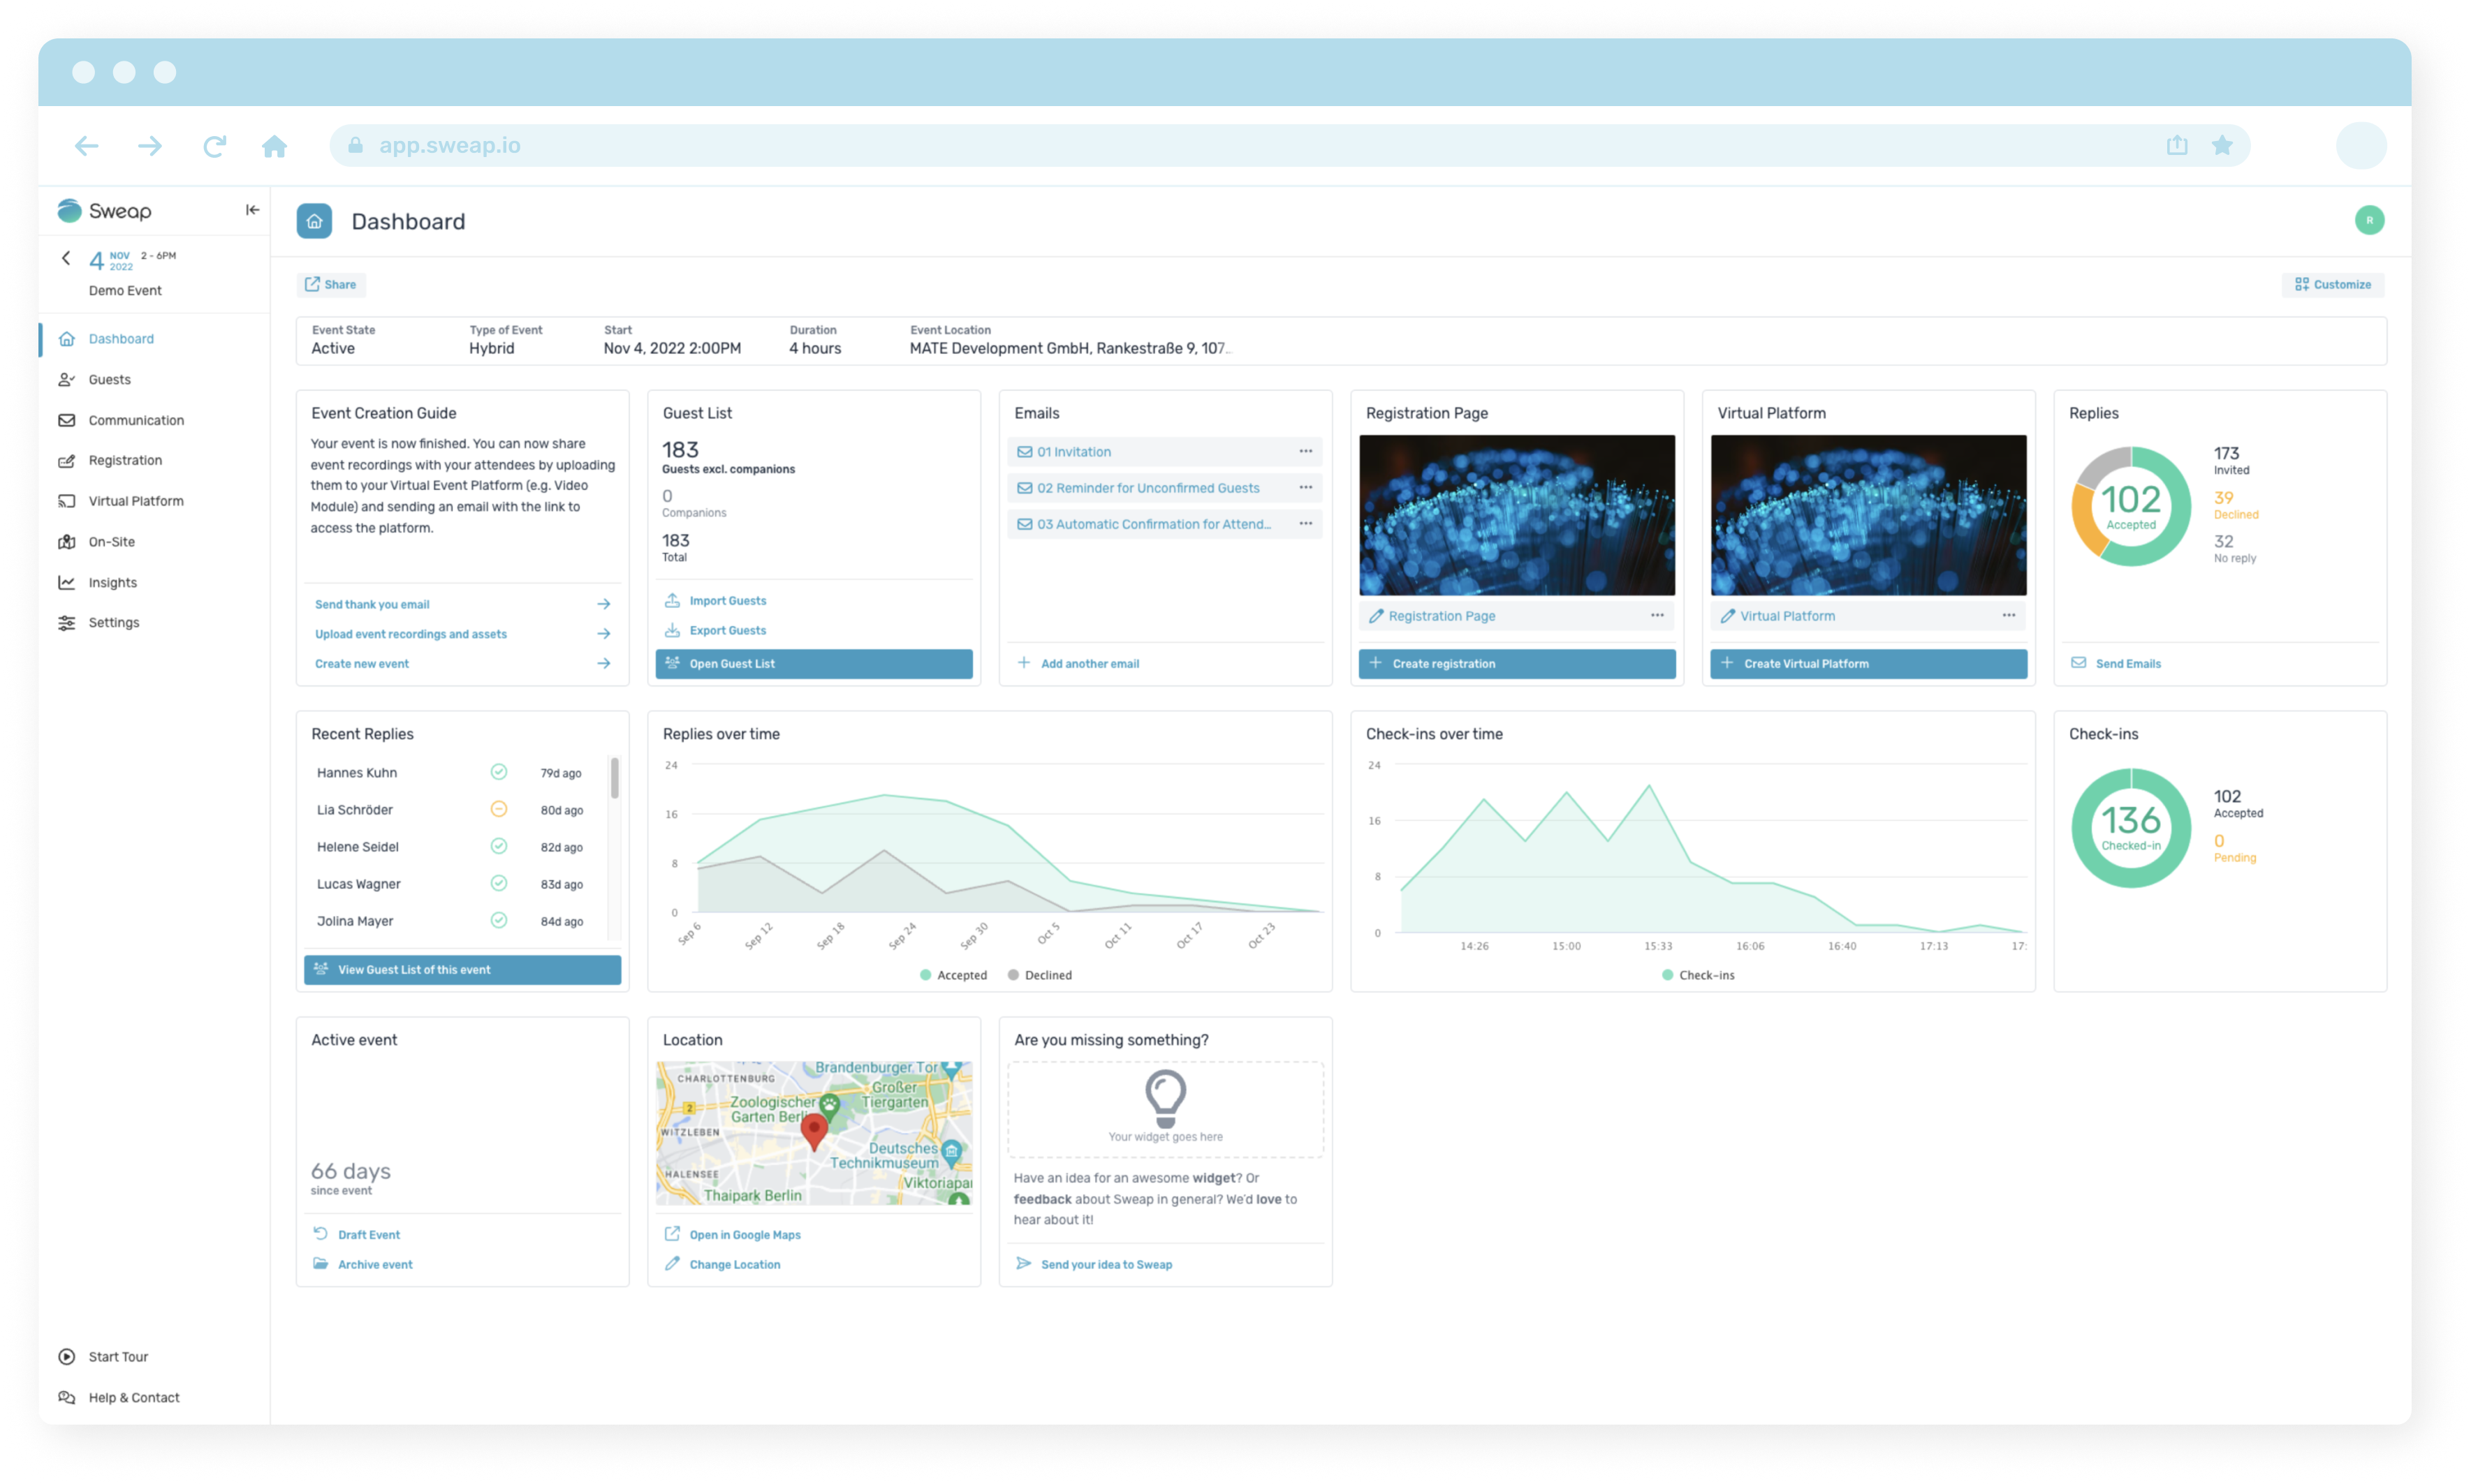
Task: Click Open Guest List button
Action: 814,664
